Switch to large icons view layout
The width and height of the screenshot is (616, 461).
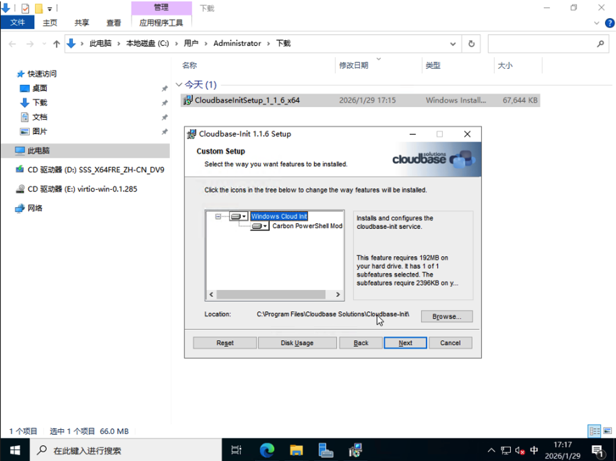coord(607,431)
